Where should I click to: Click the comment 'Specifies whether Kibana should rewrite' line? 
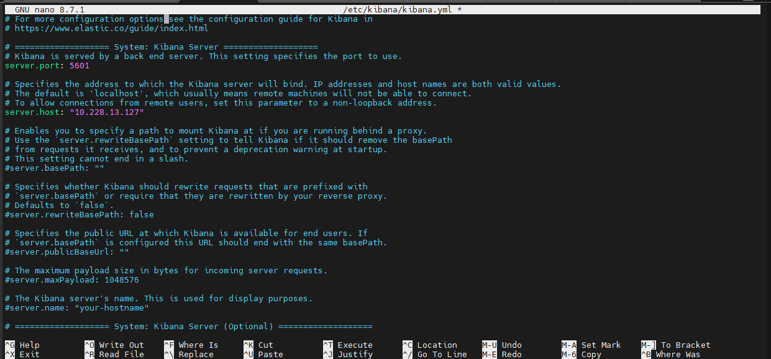pos(186,187)
